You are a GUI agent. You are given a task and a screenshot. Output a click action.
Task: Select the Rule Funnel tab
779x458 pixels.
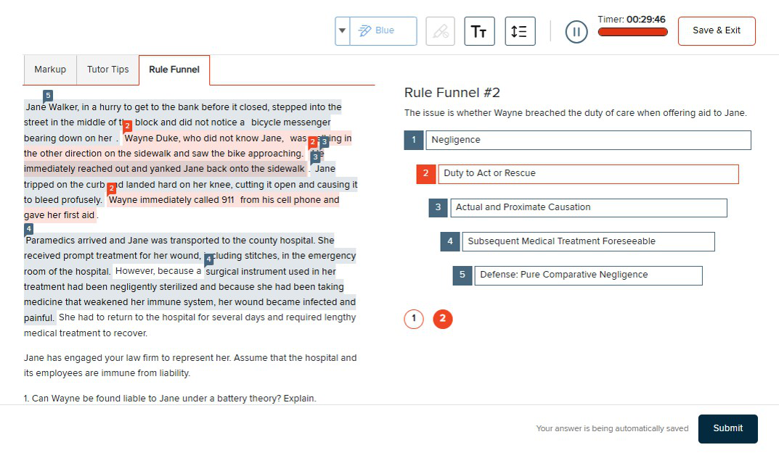pyautogui.click(x=174, y=70)
